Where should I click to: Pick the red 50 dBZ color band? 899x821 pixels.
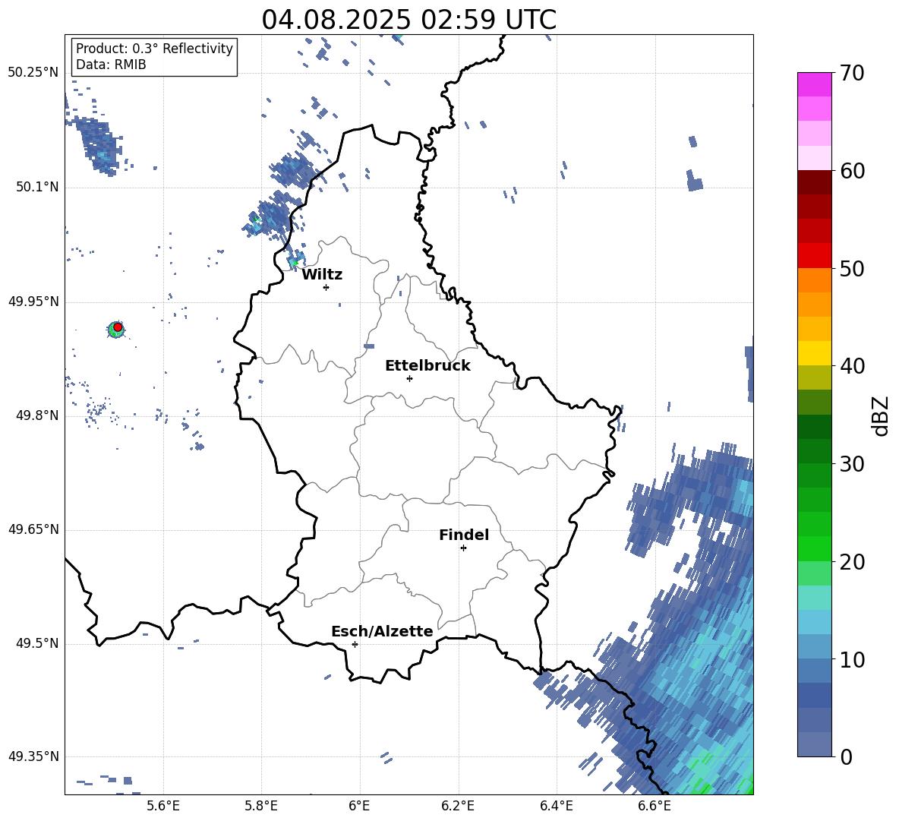[x=814, y=256]
